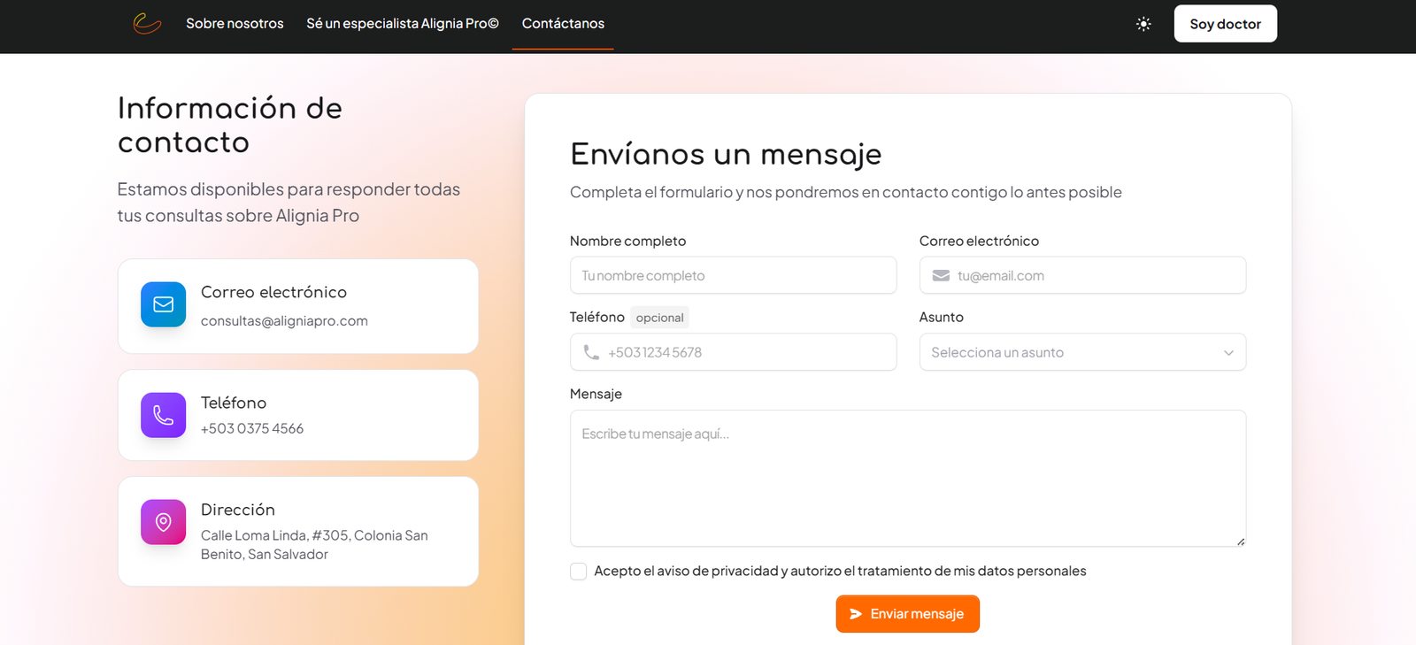Click the Mensaje textarea resize handle

tap(1240, 541)
